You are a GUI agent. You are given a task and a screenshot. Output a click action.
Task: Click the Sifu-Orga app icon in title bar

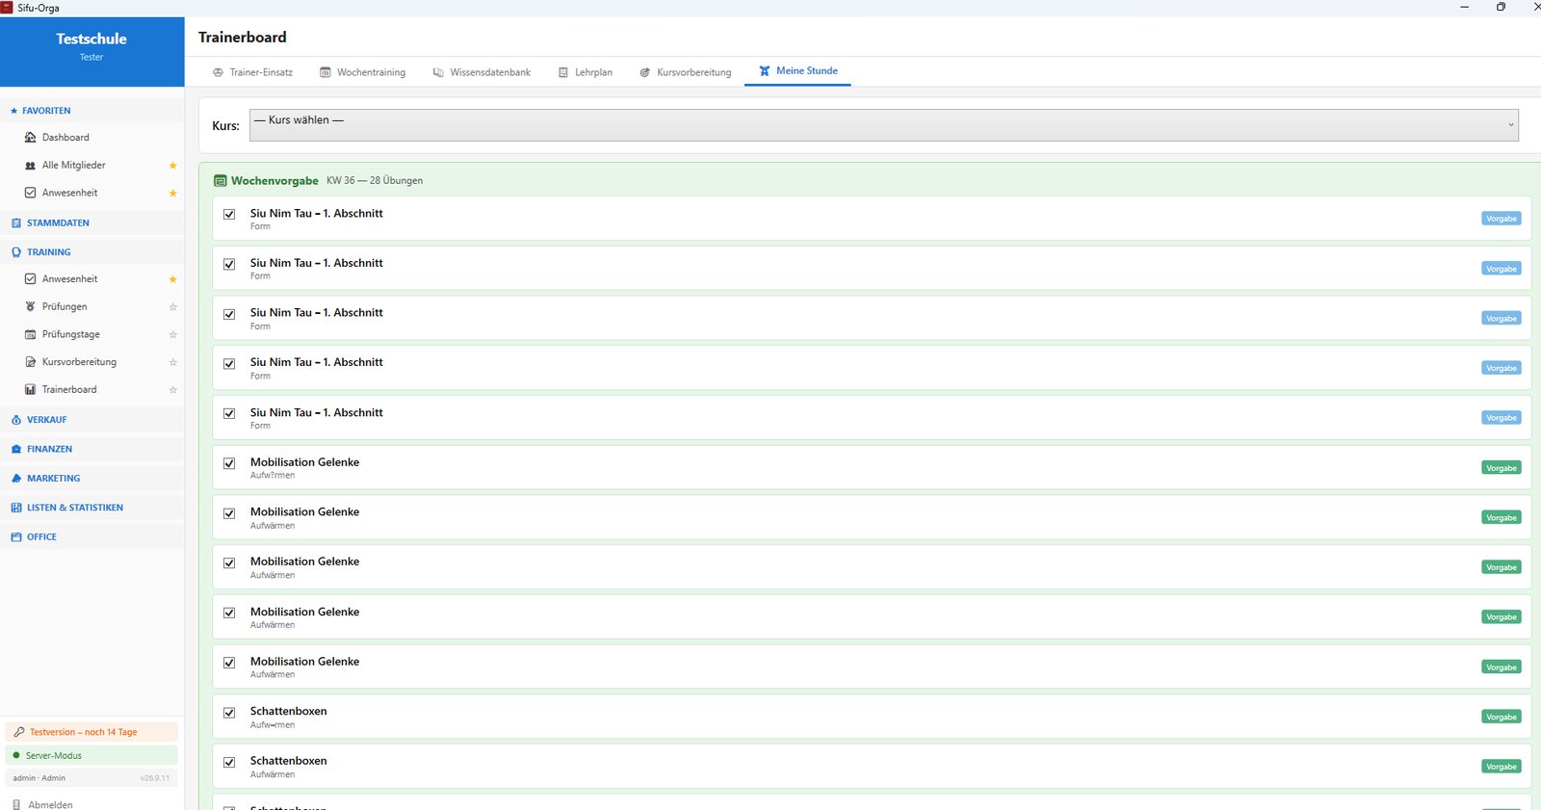[7, 7]
